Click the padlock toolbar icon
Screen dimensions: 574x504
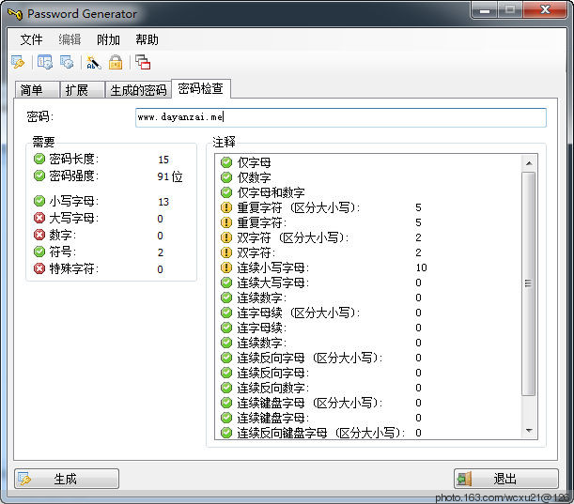[x=116, y=63]
